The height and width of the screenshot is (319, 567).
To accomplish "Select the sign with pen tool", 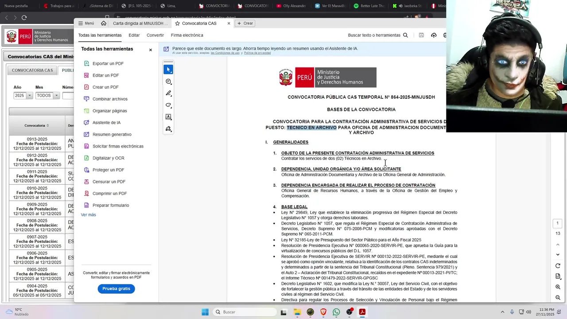I will (x=168, y=129).
